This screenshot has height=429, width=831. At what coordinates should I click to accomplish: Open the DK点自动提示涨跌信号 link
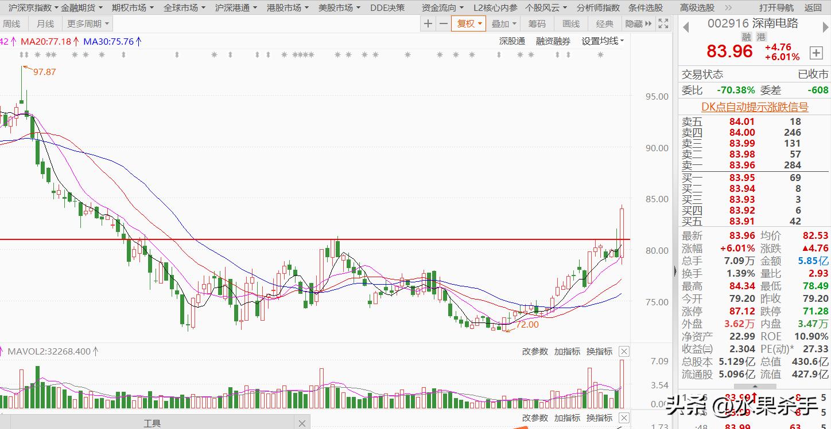point(755,107)
